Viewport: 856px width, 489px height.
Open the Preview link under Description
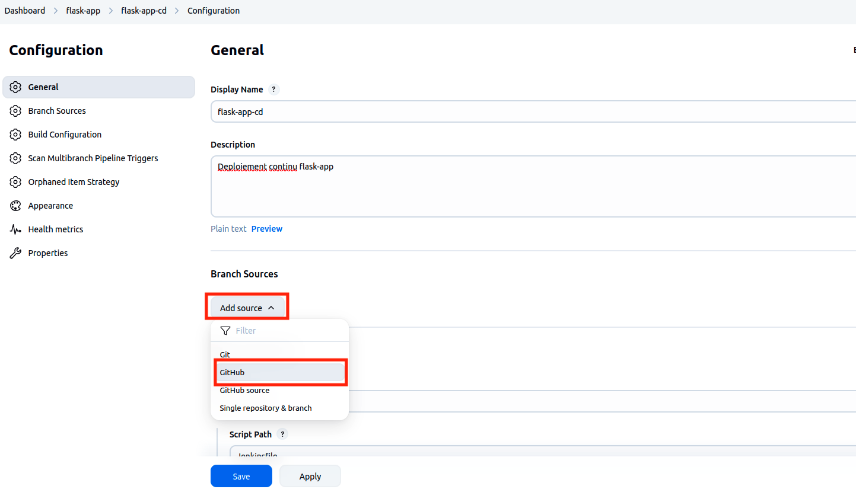point(266,229)
